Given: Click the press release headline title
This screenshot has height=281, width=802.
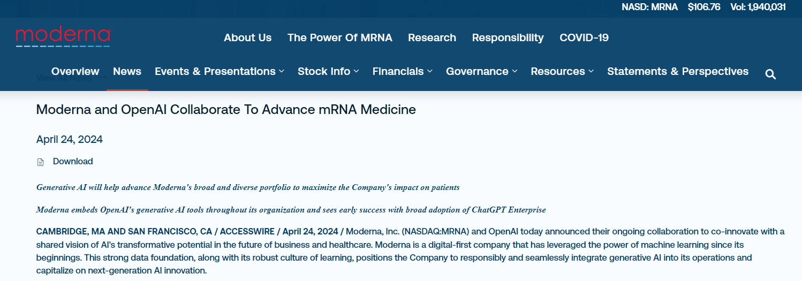Looking at the screenshot, I should (x=225, y=110).
